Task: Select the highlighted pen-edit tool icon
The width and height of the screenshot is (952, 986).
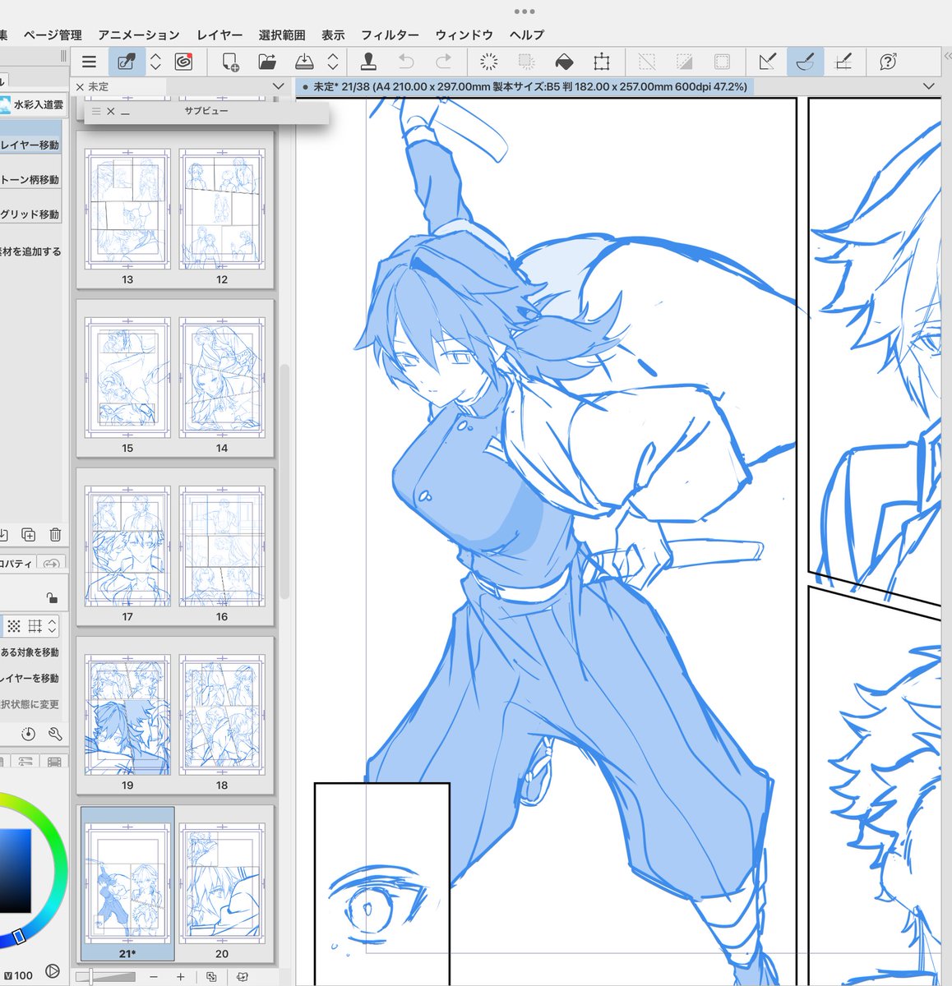Action: coord(127,62)
